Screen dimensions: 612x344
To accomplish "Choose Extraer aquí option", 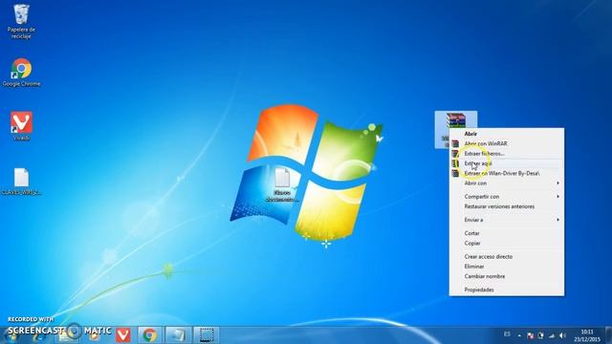I will pos(507,163).
